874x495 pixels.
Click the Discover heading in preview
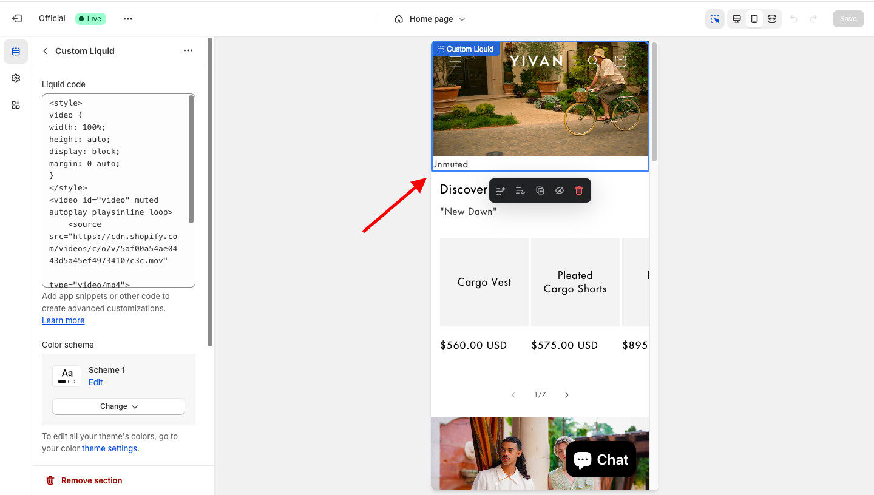click(x=464, y=189)
